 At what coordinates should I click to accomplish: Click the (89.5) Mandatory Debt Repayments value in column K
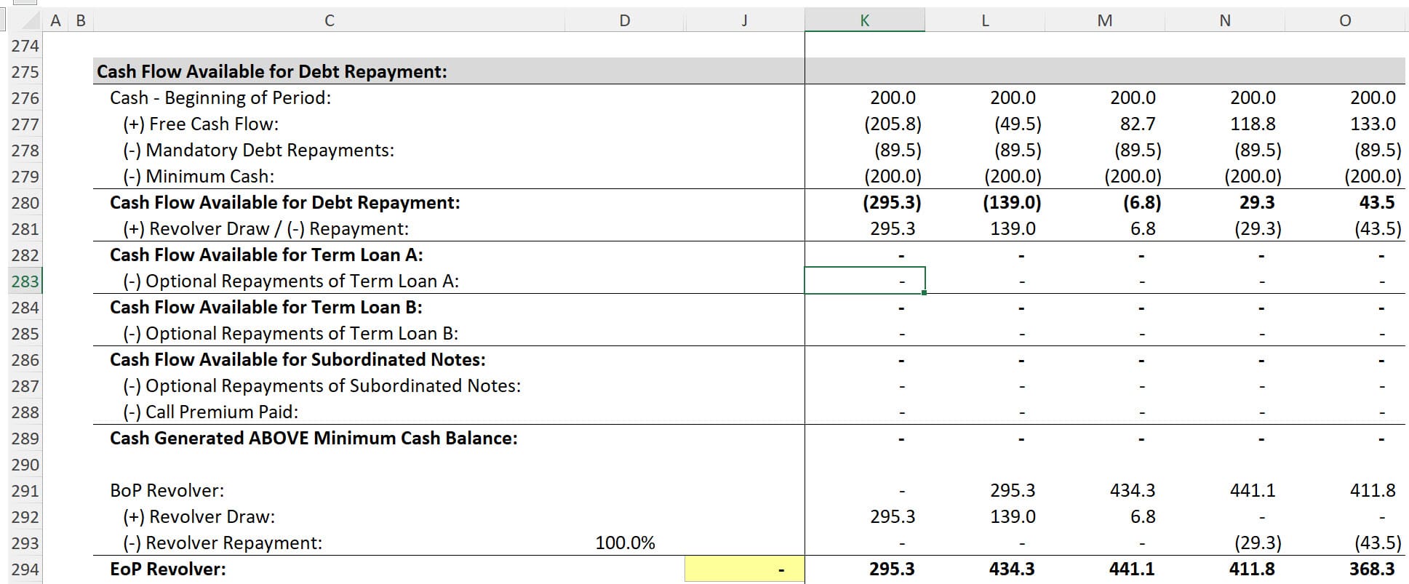point(898,150)
